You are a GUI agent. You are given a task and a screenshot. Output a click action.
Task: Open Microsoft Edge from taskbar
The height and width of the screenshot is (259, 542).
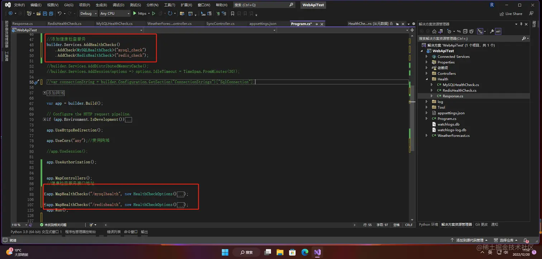click(x=305, y=252)
